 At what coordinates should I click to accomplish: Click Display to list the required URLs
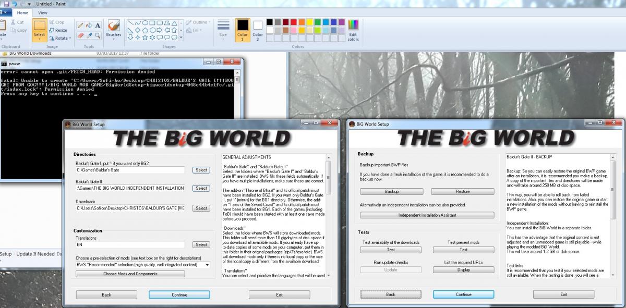pyautogui.click(x=464, y=269)
